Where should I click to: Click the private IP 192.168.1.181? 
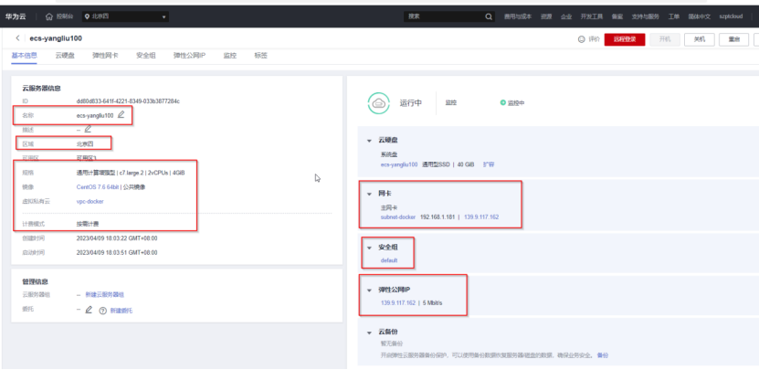[x=437, y=217]
